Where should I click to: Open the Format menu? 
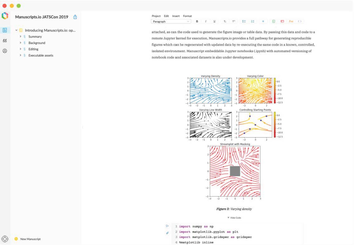(x=187, y=16)
